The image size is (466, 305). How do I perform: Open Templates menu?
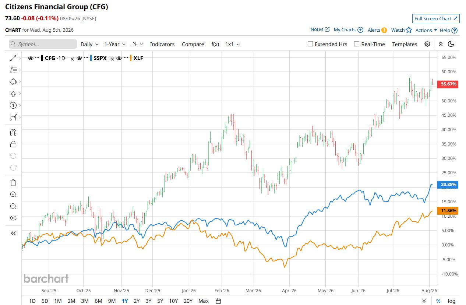click(405, 44)
